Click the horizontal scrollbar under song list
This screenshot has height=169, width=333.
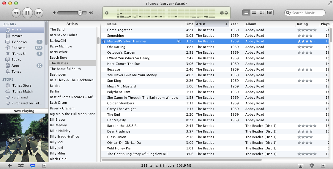click(x=182, y=160)
